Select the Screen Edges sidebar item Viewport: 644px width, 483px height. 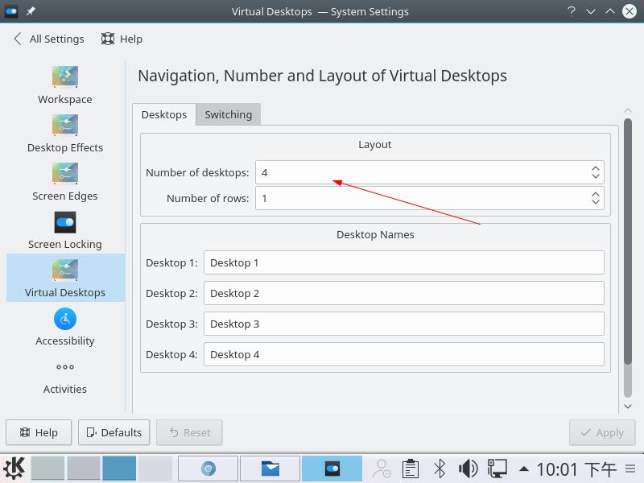(65, 182)
